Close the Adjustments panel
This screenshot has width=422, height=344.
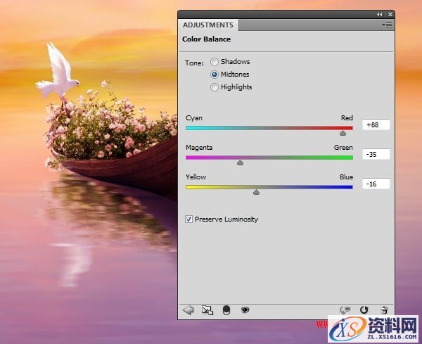[x=389, y=14]
